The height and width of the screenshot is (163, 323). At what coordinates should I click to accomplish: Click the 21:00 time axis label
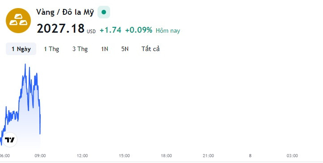pos(208,156)
